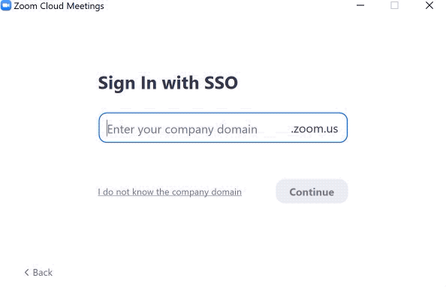Click the blank space between placeholder and .zoom.us
Viewport: 446px width, 287px height.
(x=274, y=128)
